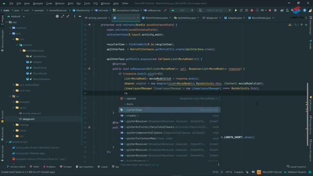Viewport: 313px width, 176px height.
Task: Click the editor vertical scrollbar thumb
Action: pyautogui.click(x=308, y=114)
